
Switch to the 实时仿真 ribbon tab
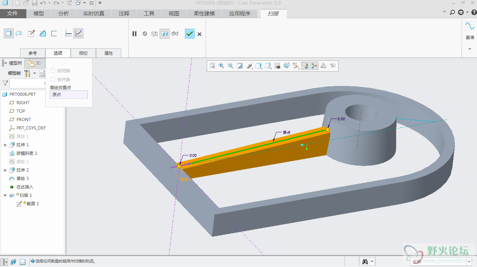94,14
